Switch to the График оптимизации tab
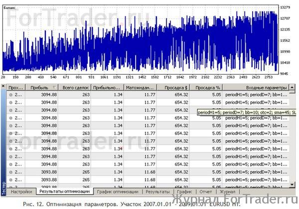This screenshot has height=209, width=299. (x=118, y=192)
